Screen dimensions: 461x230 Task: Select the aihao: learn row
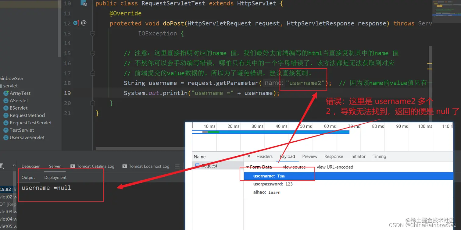(x=348, y=192)
